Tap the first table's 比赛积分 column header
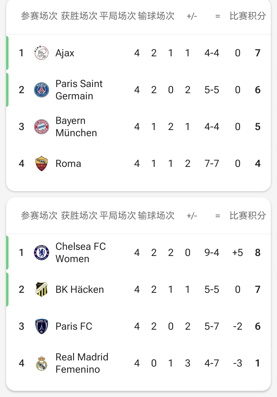 [248, 16]
